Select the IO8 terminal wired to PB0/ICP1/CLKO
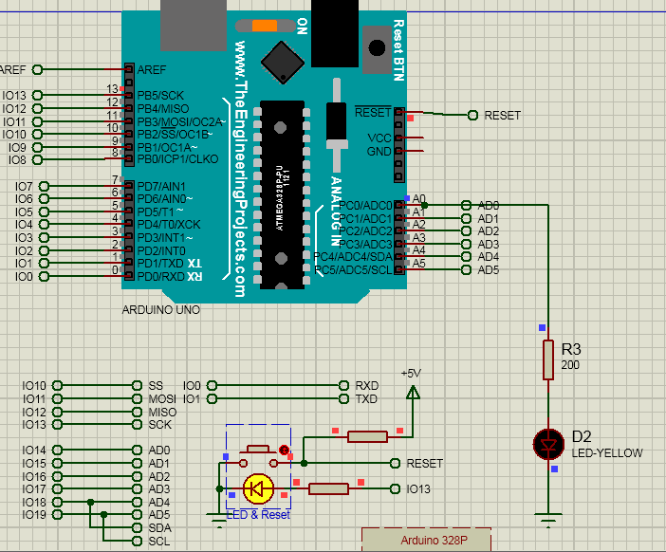 37,160
